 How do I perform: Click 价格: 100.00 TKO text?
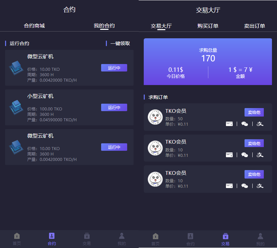tap(45, 109)
